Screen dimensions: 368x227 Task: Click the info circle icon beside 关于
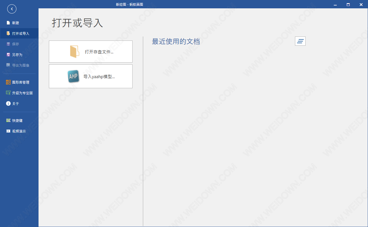click(x=8, y=103)
